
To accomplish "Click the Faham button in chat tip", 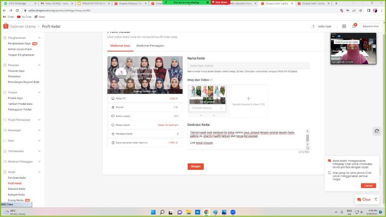I will pos(368,185).
